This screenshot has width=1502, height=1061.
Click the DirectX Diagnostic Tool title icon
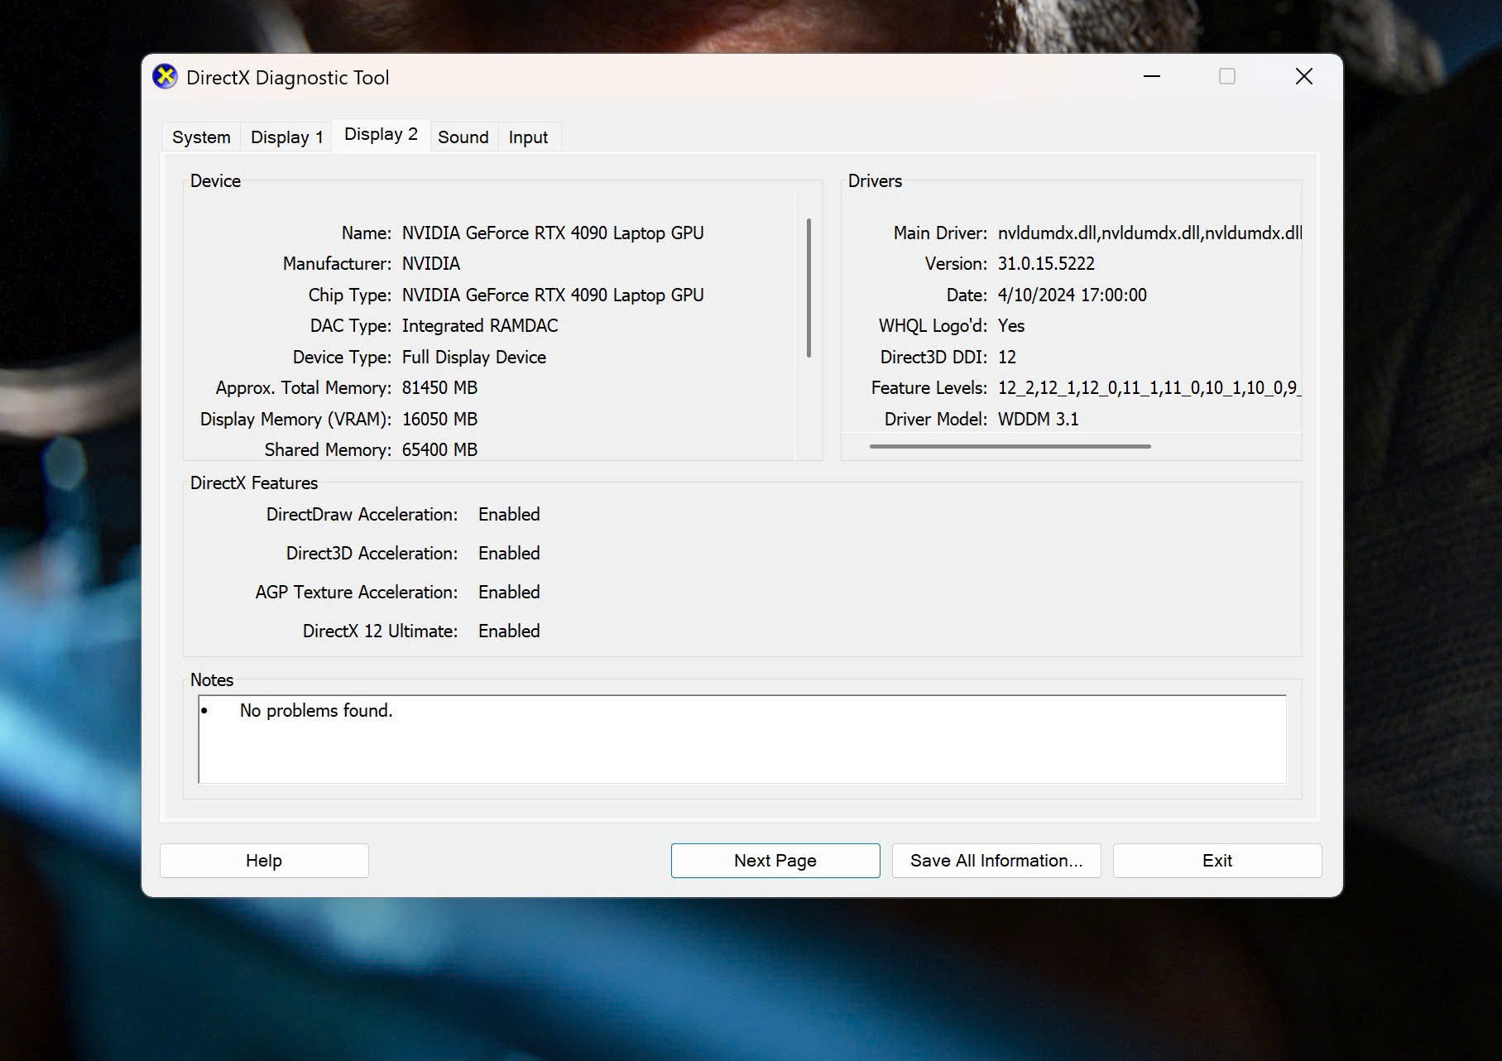coord(166,77)
